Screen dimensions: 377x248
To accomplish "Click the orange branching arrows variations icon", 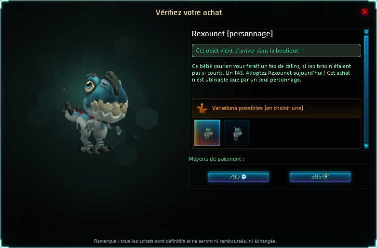I will click(202, 108).
